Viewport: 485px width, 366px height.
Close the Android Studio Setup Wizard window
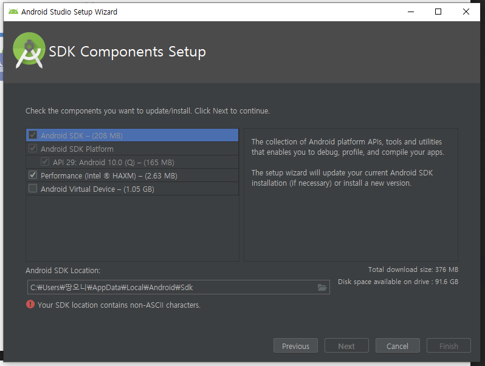(x=466, y=12)
